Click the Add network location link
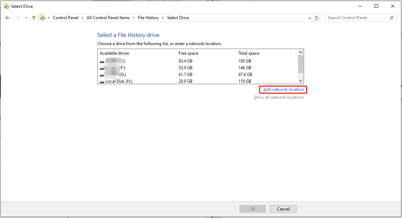The width and height of the screenshot is (402, 218). pyautogui.click(x=283, y=89)
